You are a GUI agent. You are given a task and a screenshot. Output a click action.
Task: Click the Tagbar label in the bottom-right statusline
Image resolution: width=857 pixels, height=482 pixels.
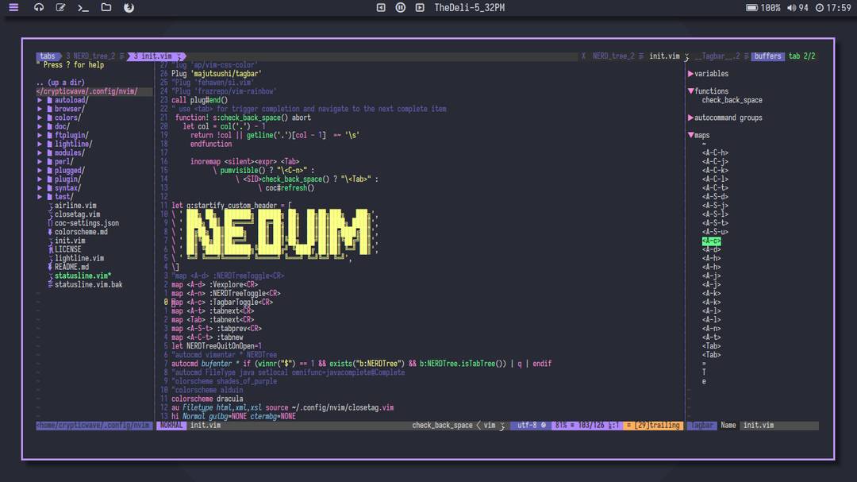pos(701,425)
